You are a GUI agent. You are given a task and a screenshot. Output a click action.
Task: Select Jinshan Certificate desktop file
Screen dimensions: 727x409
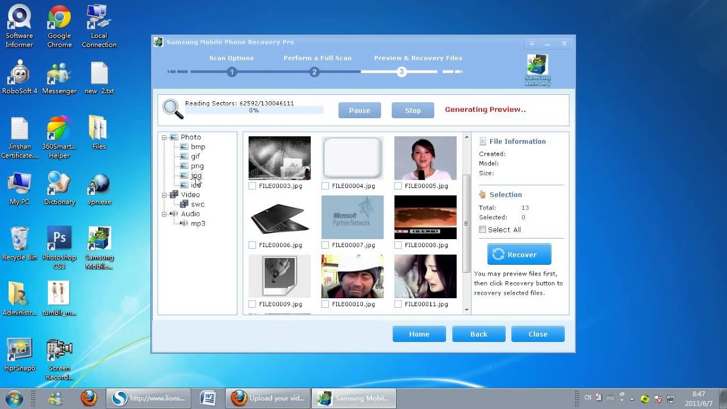19,138
